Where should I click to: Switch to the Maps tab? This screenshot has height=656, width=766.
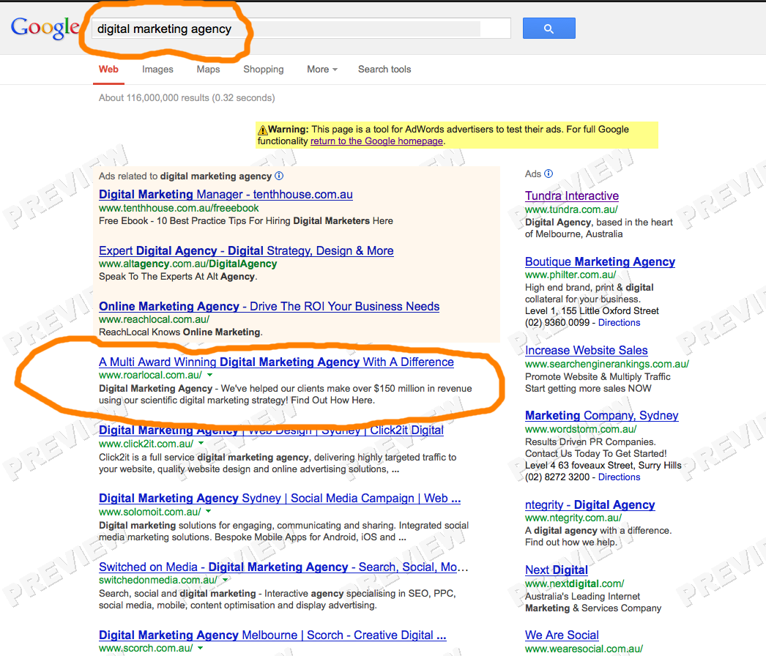(x=208, y=70)
